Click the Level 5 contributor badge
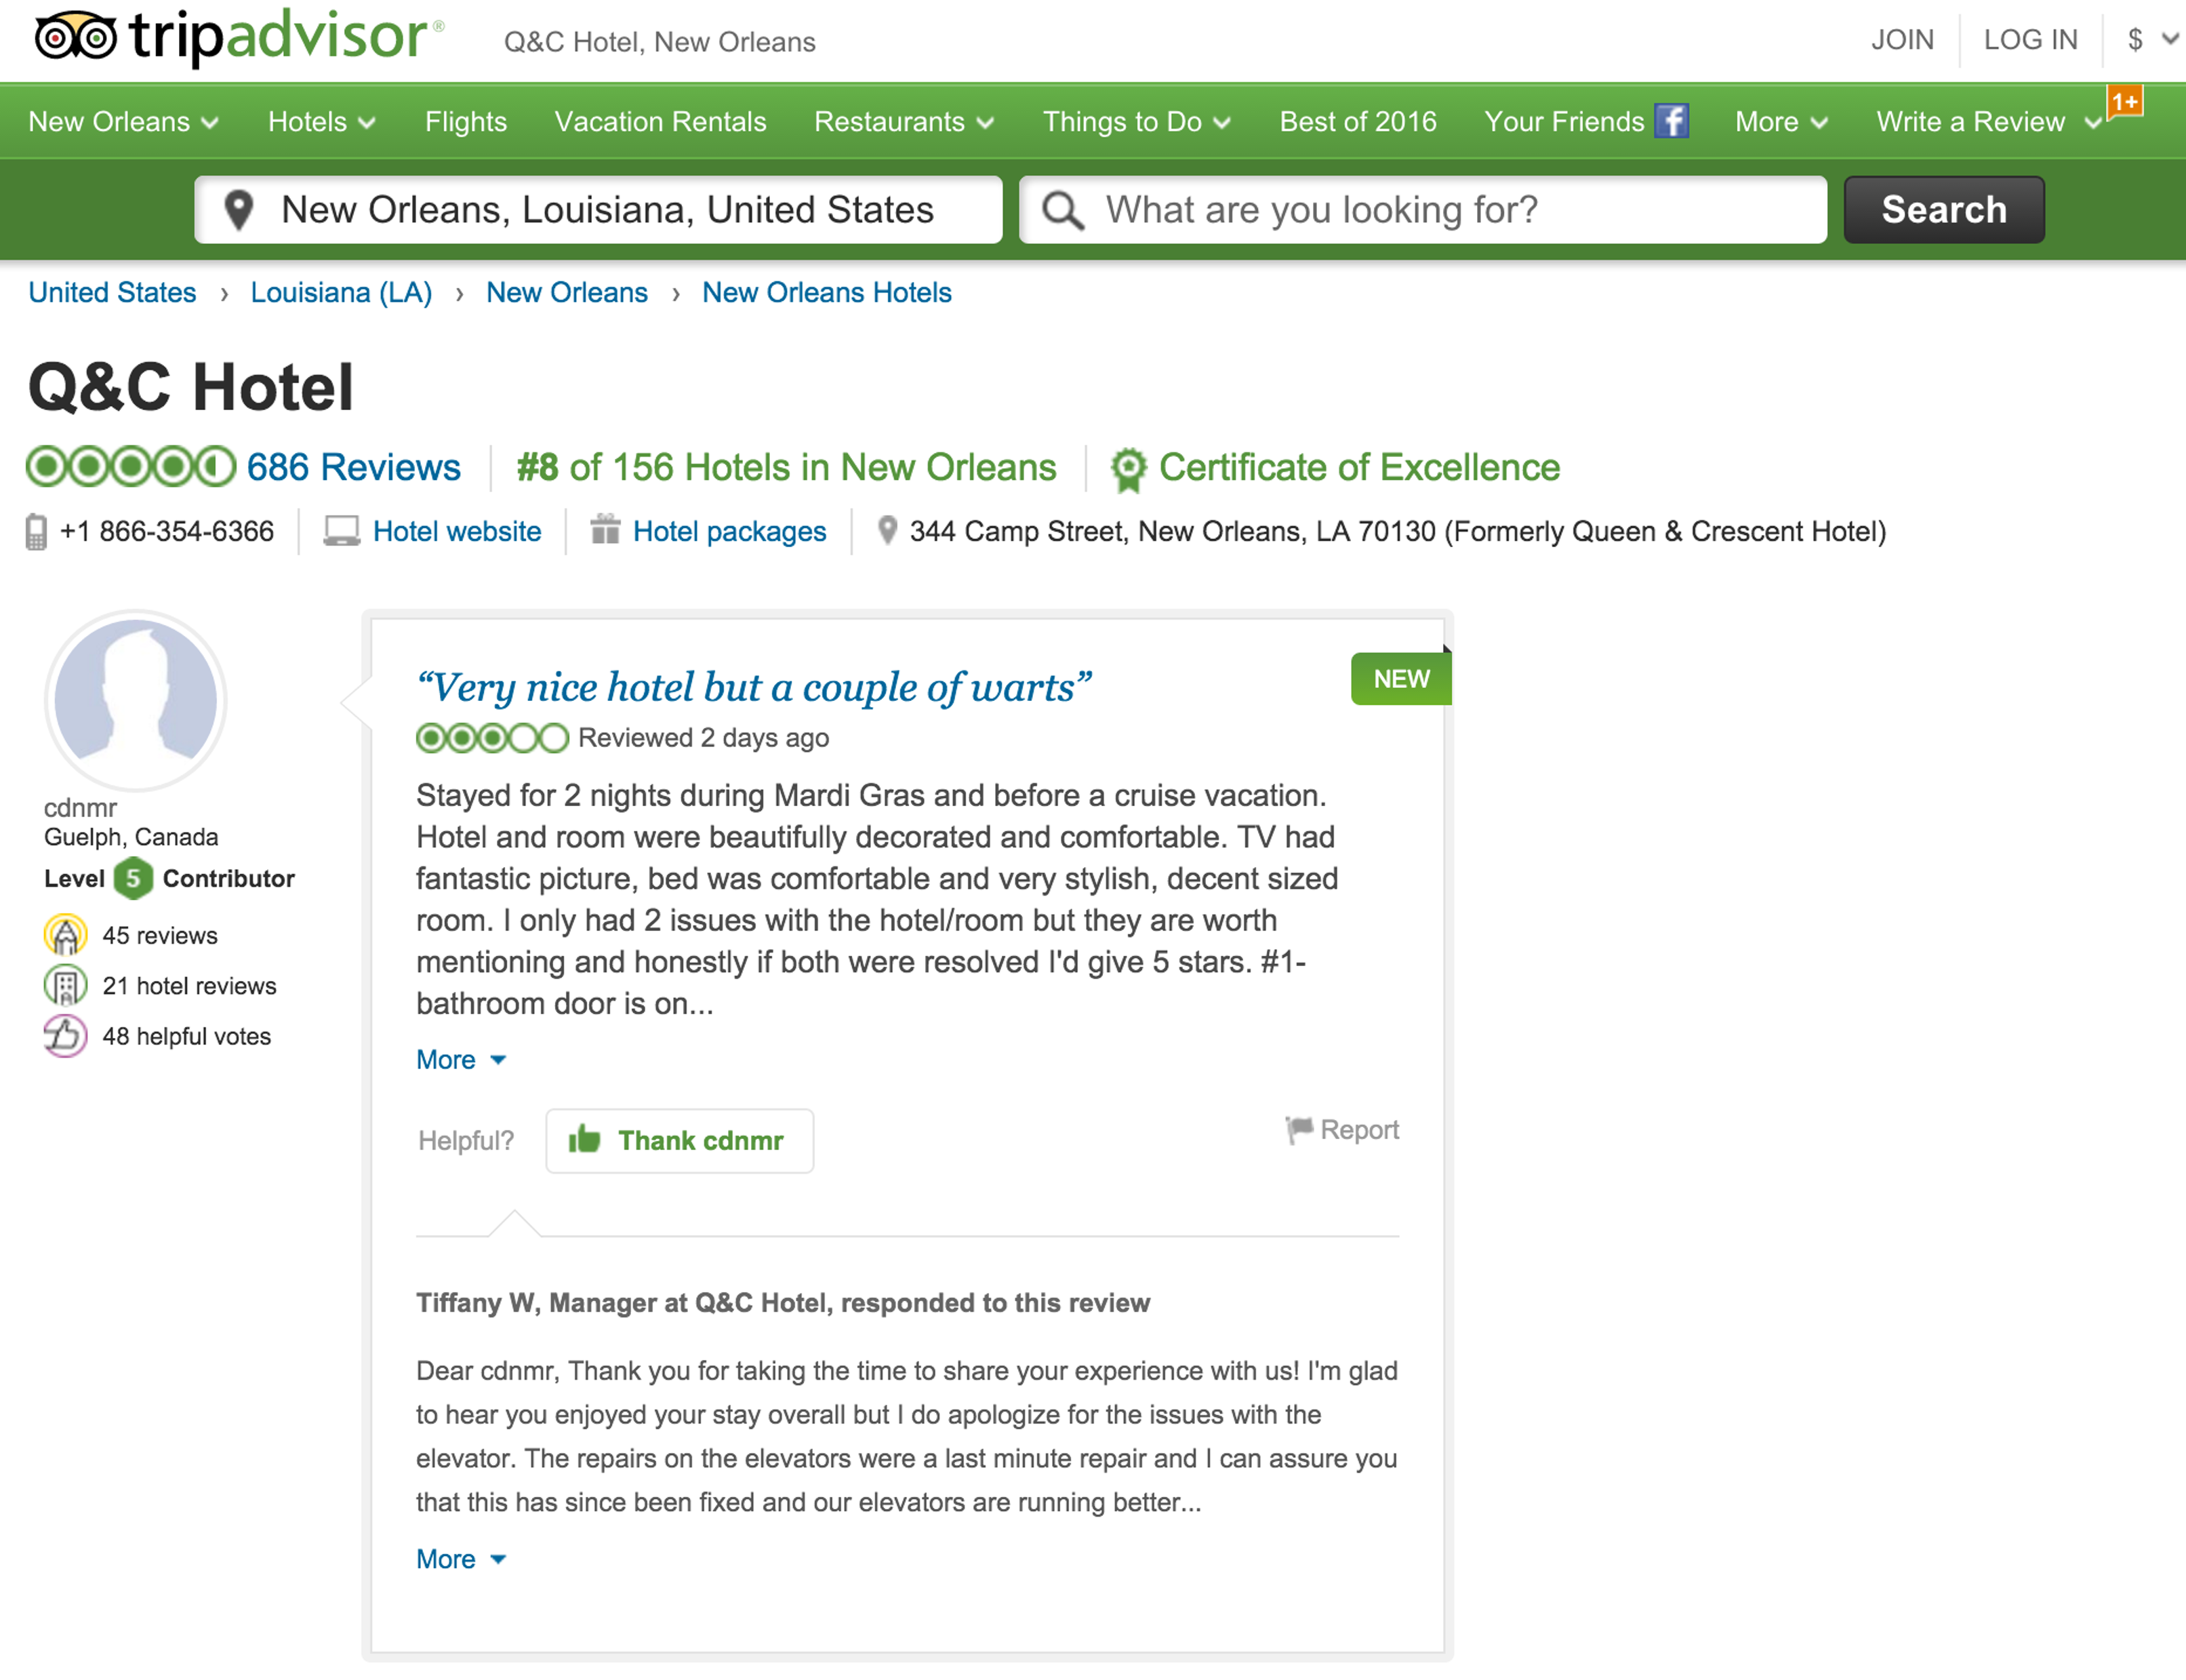The height and width of the screenshot is (1680, 2186). pos(133,878)
